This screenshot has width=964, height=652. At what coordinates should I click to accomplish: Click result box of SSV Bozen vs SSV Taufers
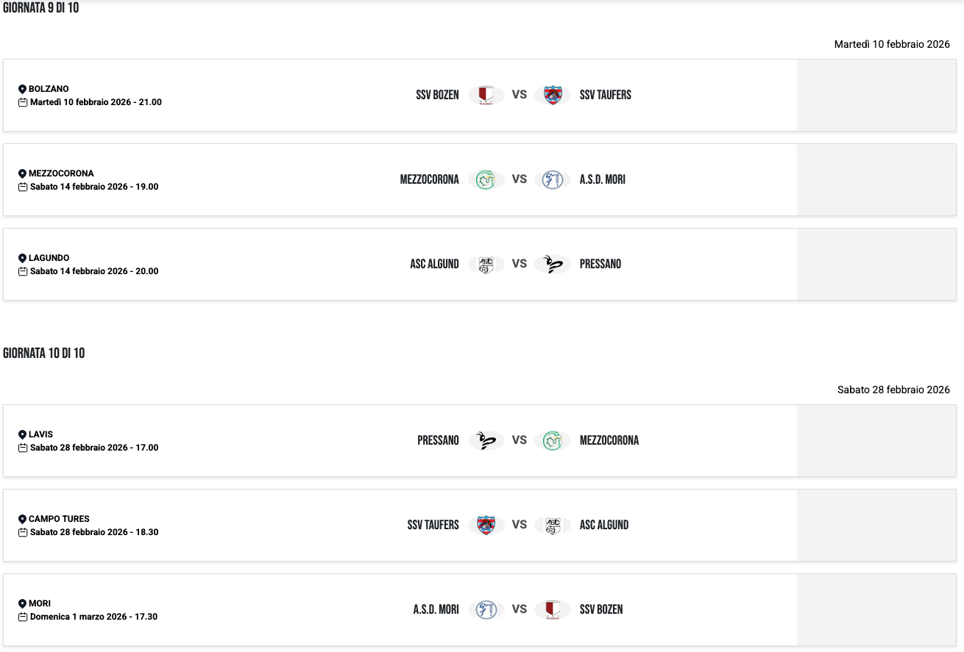[876, 95]
